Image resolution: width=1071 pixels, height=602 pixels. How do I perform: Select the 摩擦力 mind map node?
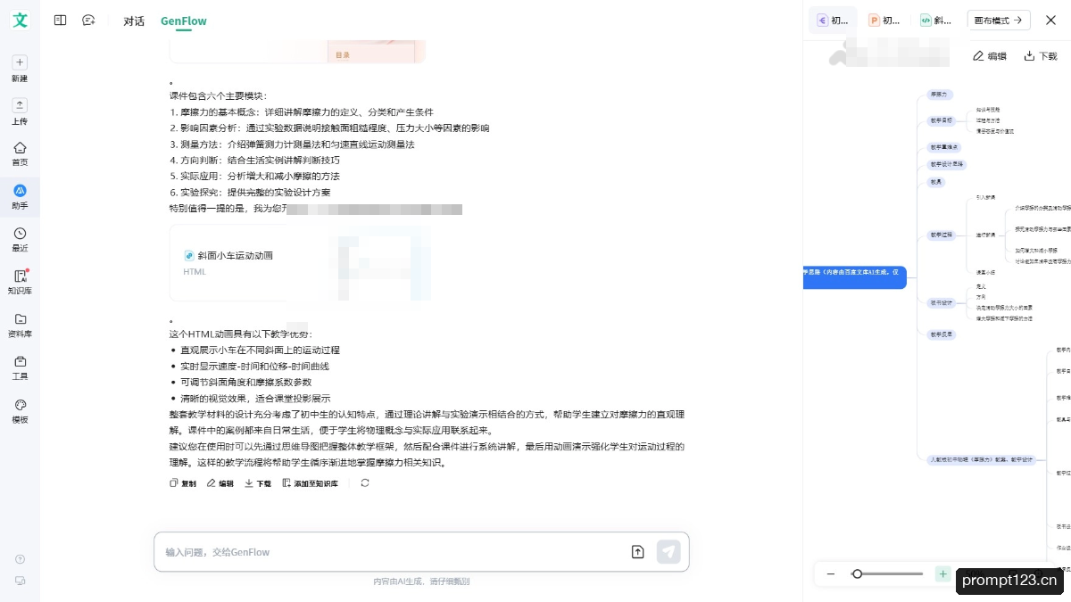[938, 93]
